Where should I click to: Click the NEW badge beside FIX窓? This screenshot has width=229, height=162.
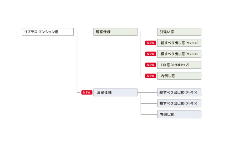click(151, 65)
